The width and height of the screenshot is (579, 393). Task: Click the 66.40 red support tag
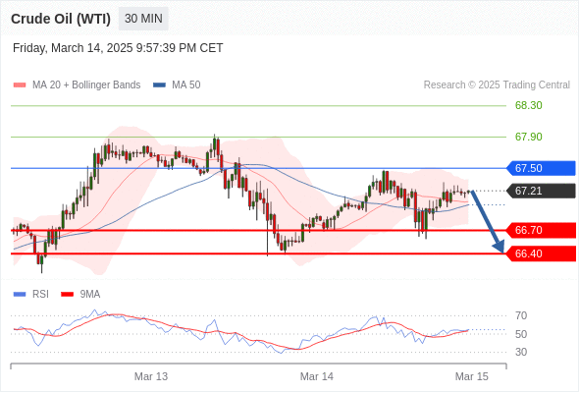pos(541,253)
